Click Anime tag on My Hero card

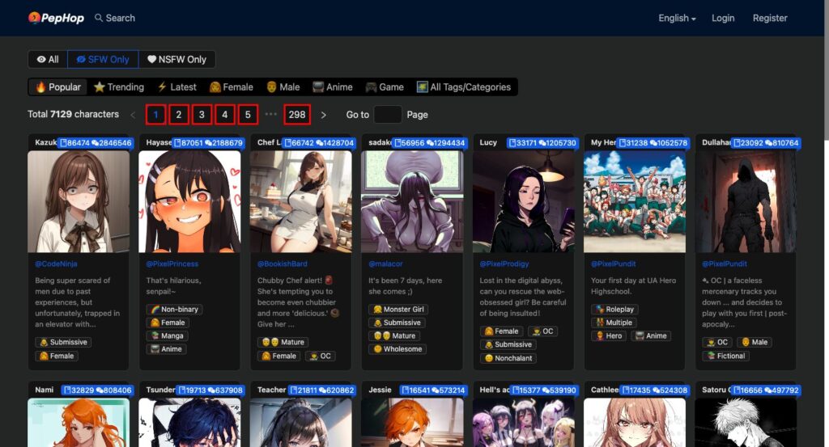(x=651, y=335)
